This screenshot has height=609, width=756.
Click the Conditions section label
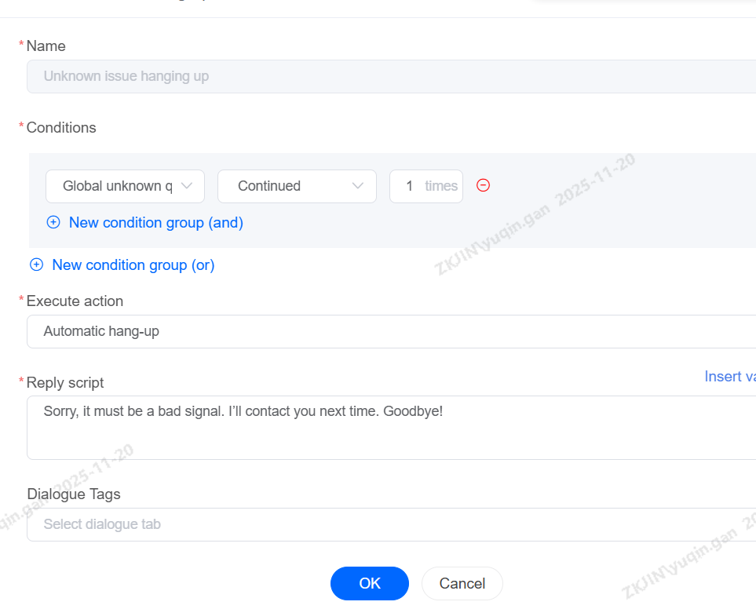click(61, 128)
